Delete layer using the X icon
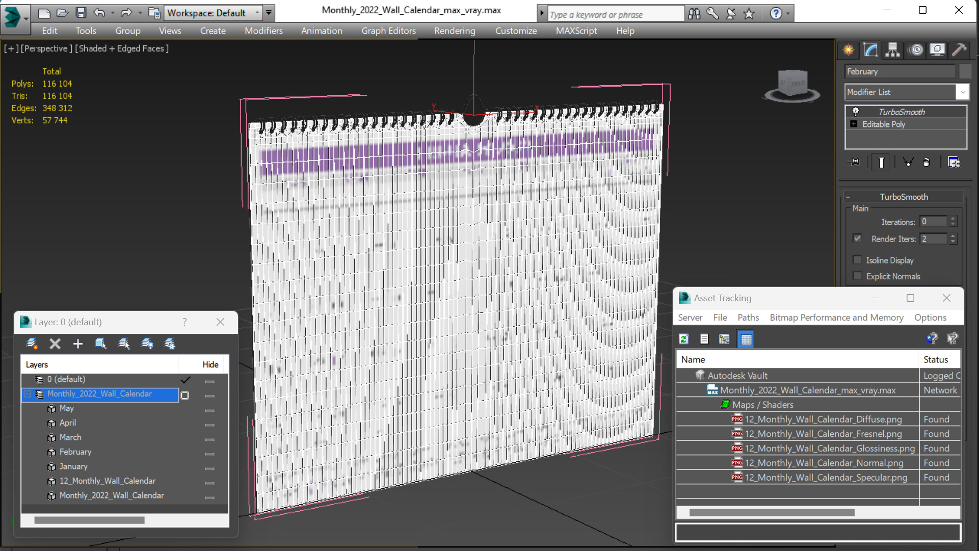 pos(55,344)
